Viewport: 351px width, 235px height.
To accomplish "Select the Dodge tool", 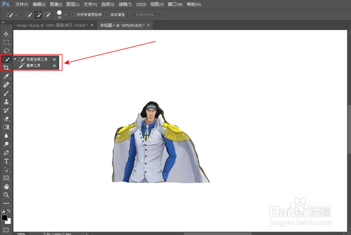I will click(x=6, y=144).
